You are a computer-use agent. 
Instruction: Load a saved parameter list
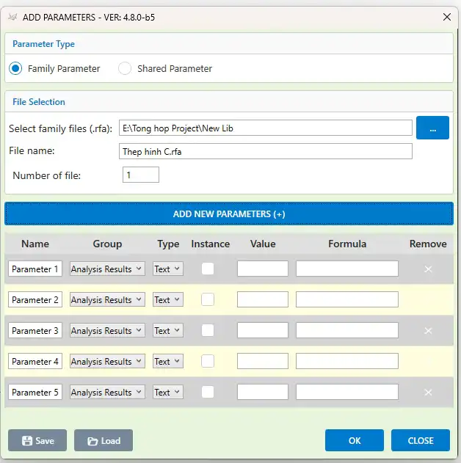click(104, 440)
